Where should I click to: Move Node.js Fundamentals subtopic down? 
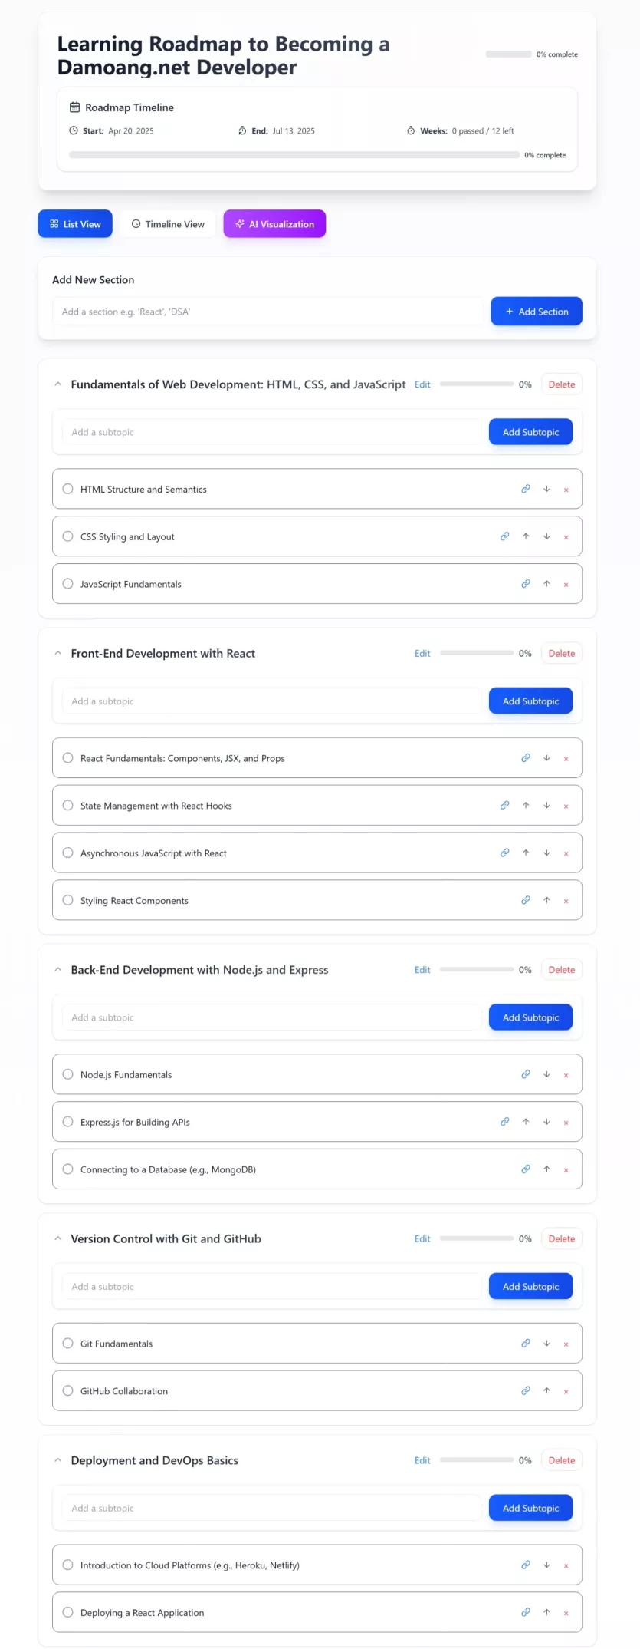coord(546,1074)
